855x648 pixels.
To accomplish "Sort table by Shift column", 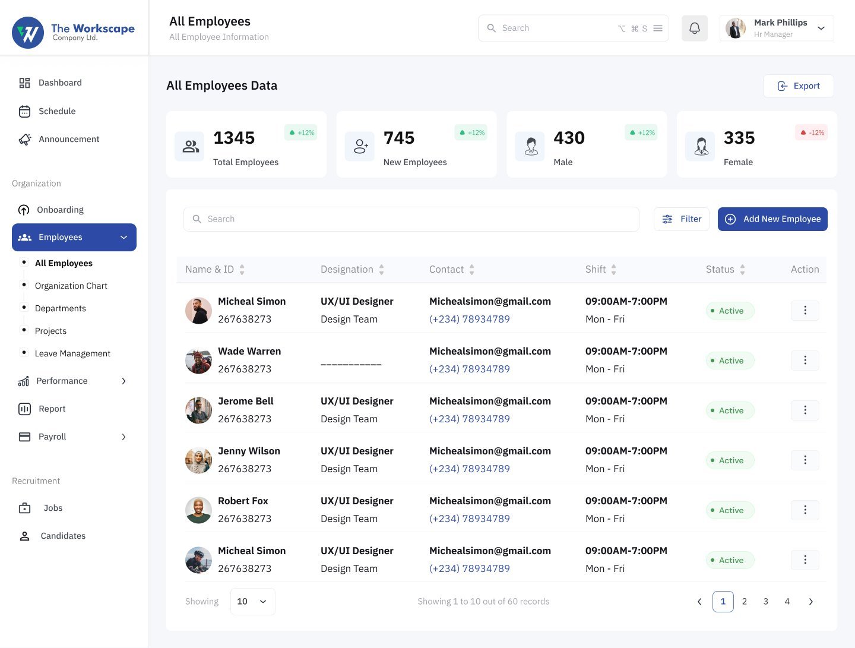I will [614, 270].
